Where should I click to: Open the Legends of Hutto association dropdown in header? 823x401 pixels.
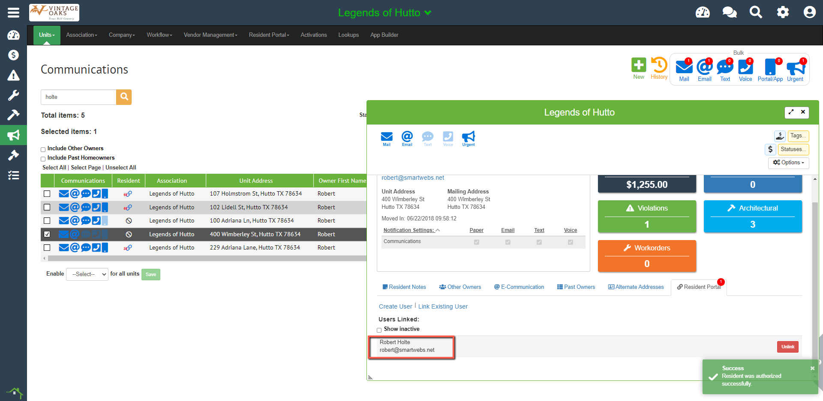click(x=384, y=12)
